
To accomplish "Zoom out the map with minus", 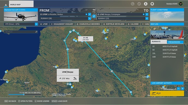I will [x=178, y=88].
